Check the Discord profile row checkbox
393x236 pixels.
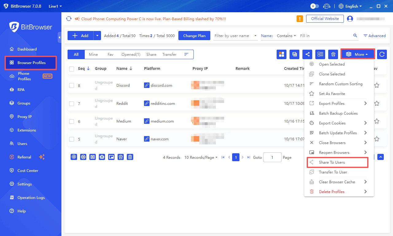tap(72, 86)
